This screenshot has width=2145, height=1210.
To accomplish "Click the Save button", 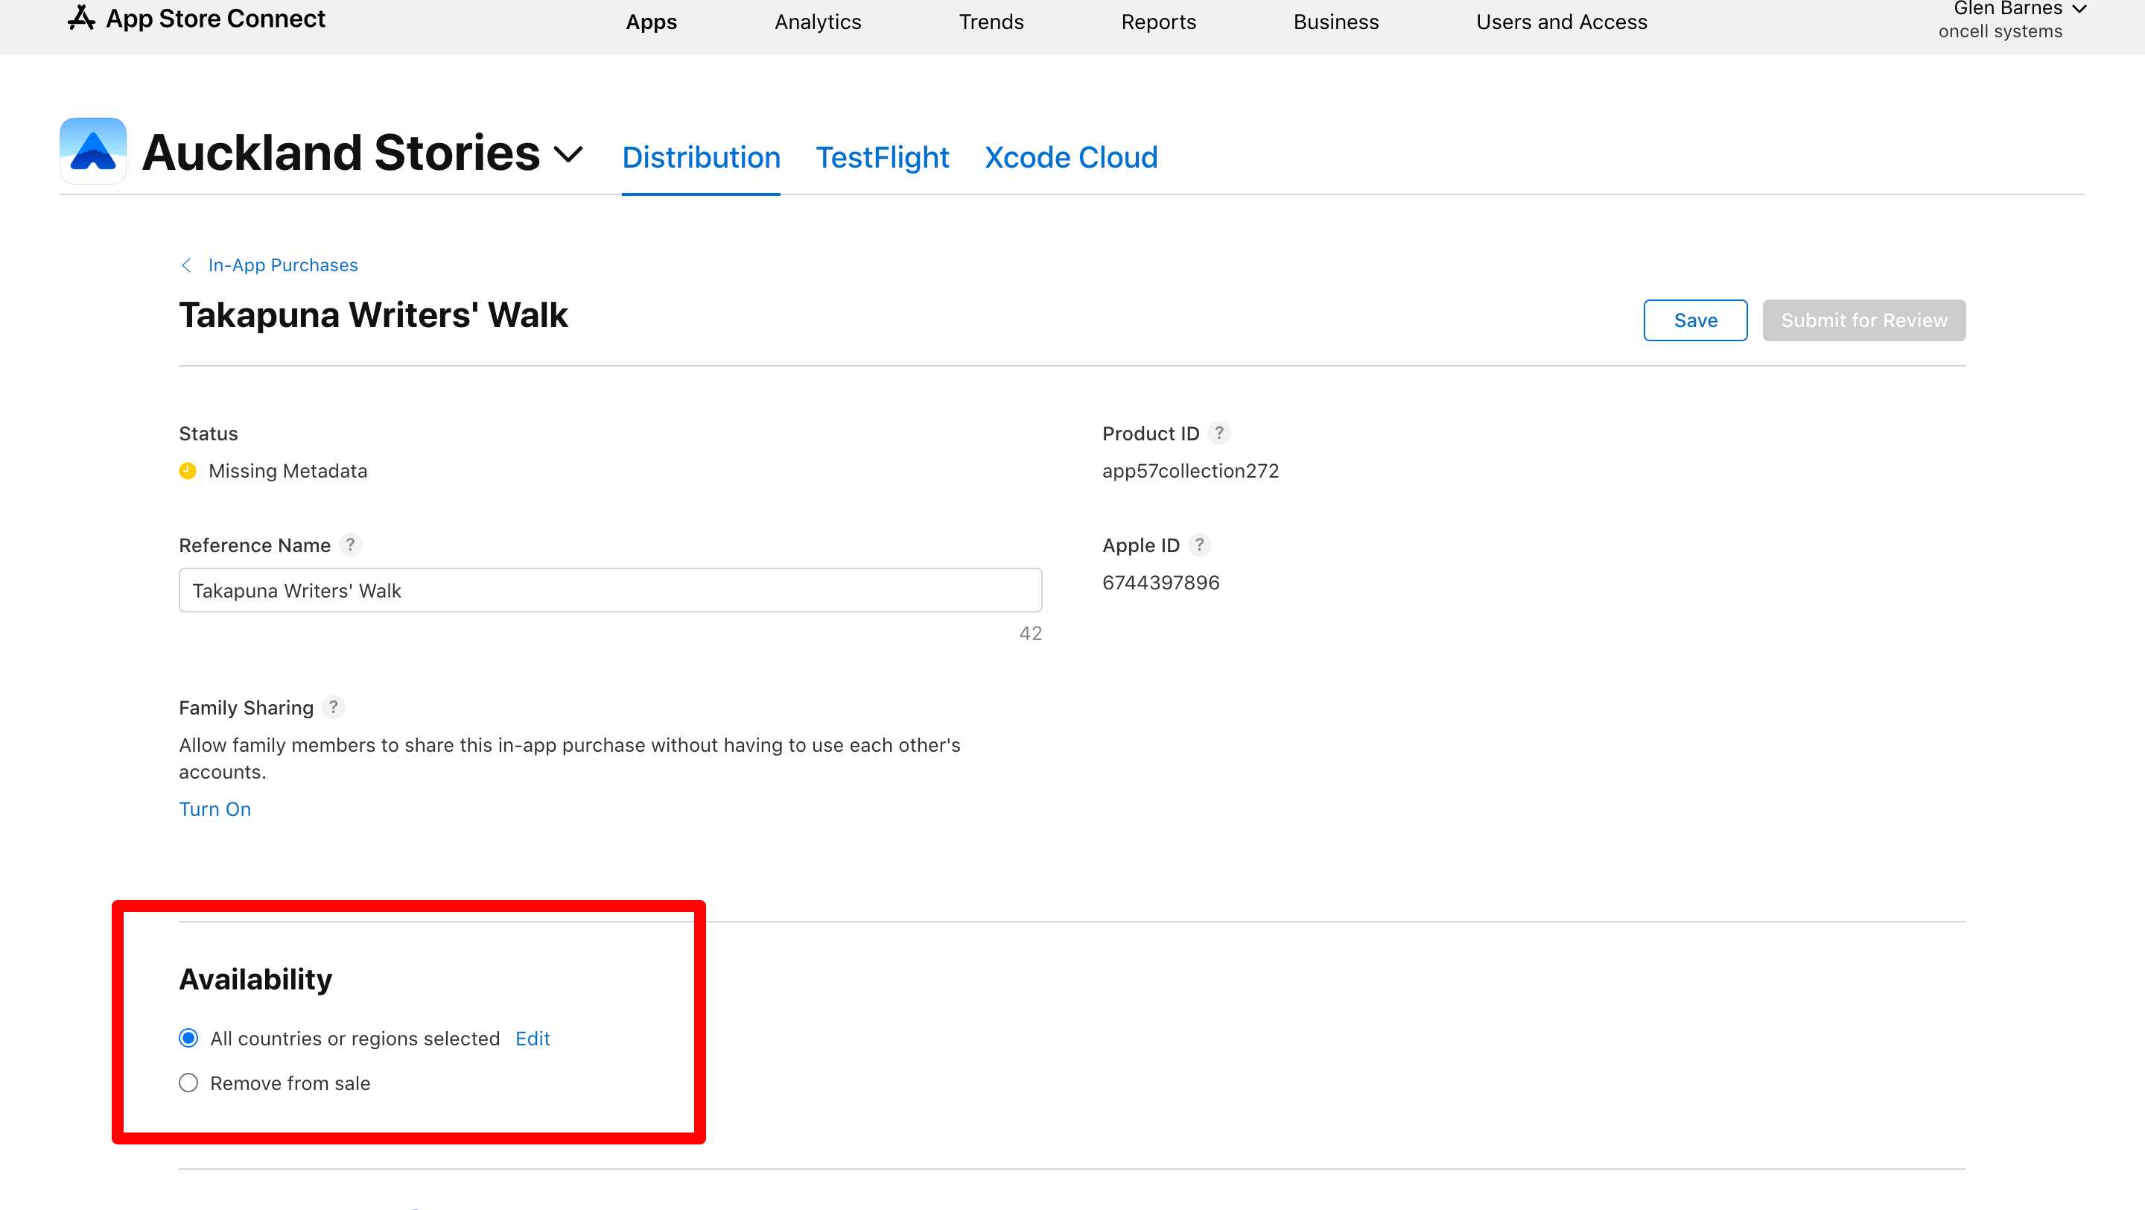I will click(x=1694, y=320).
